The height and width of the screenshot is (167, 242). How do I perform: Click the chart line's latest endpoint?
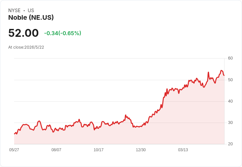(224, 75)
